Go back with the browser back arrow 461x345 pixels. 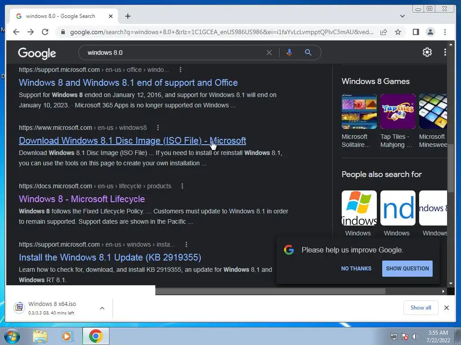[16, 32]
